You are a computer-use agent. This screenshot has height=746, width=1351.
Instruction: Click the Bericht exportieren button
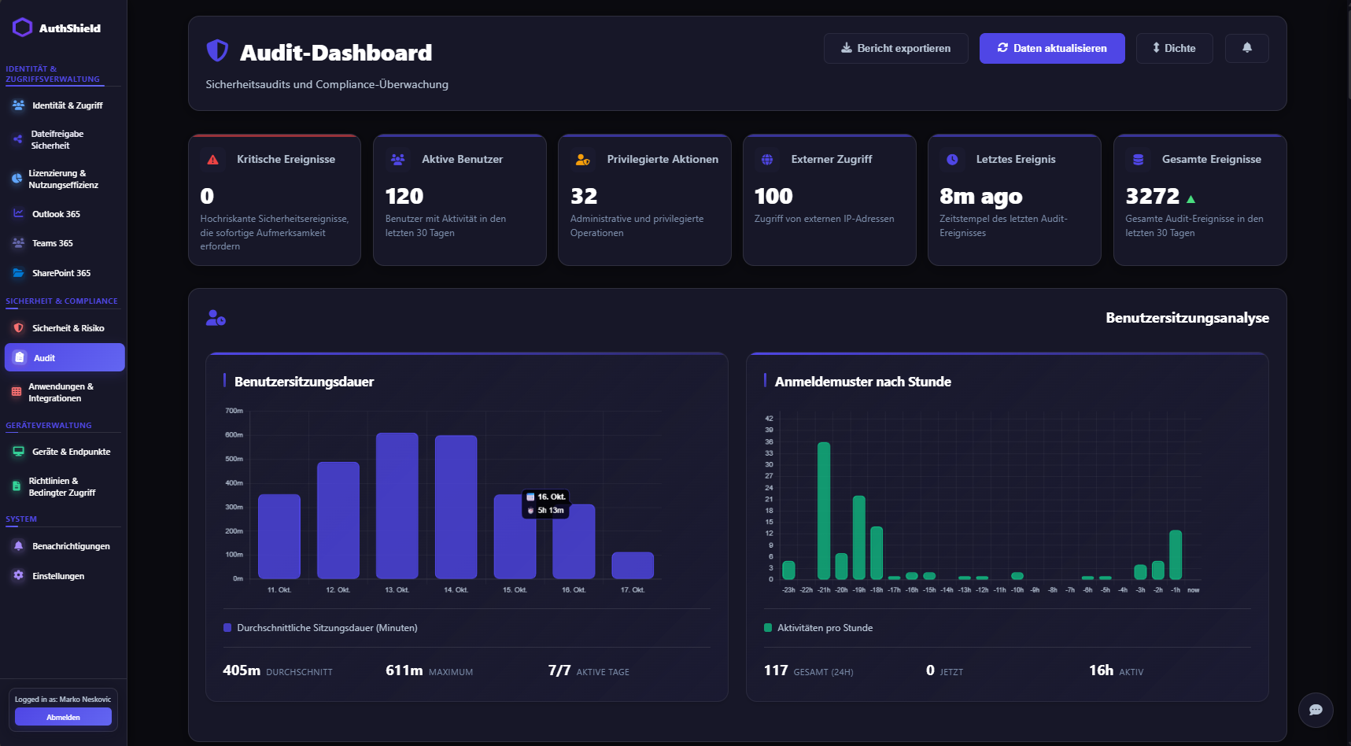(895, 48)
